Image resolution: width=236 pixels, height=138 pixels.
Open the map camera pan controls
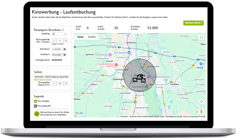click(x=201, y=101)
